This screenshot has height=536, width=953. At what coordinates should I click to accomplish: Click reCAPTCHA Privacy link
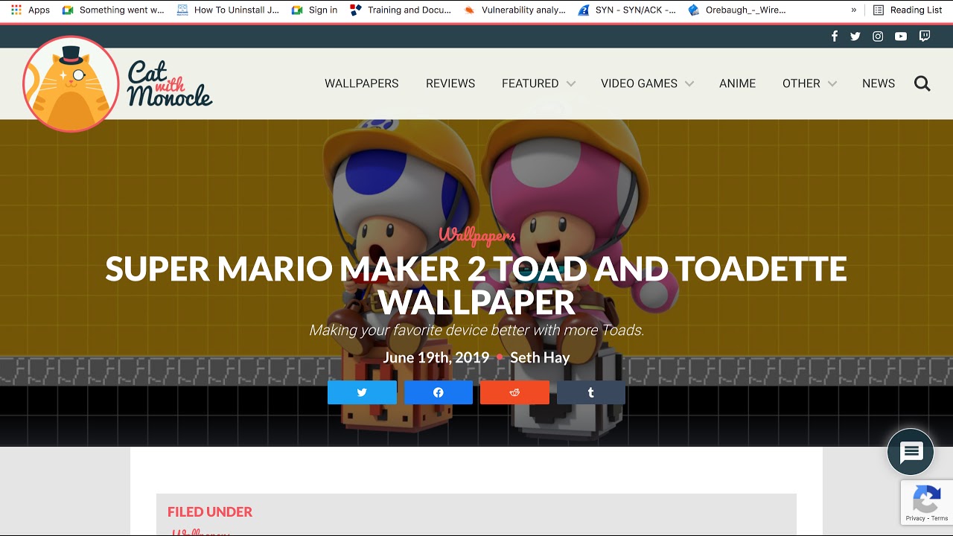[915, 518]
